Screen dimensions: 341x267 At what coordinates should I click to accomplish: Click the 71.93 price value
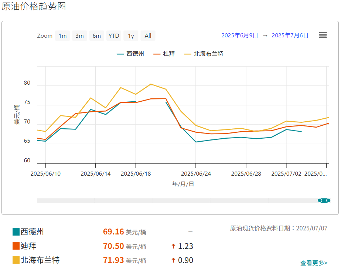tap(113, 260)
